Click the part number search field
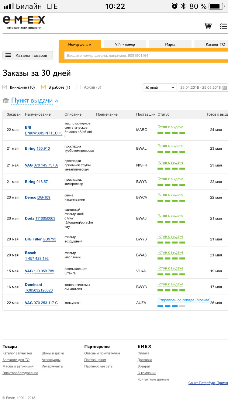The image size is (228, 405). pos(146,56)
